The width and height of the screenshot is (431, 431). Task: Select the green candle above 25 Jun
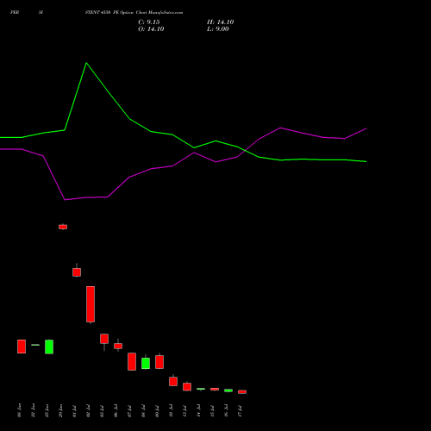(49, 347)
